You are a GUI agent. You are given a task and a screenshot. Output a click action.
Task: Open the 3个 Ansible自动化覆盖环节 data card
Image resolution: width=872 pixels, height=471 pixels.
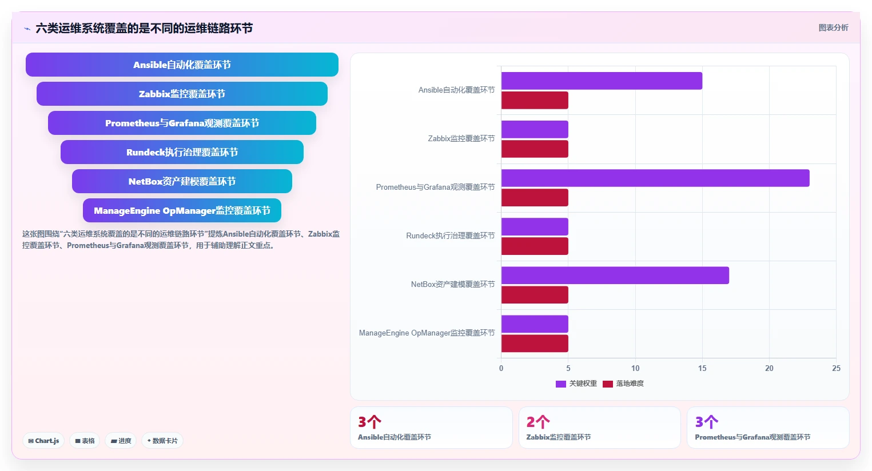(431, 428)
